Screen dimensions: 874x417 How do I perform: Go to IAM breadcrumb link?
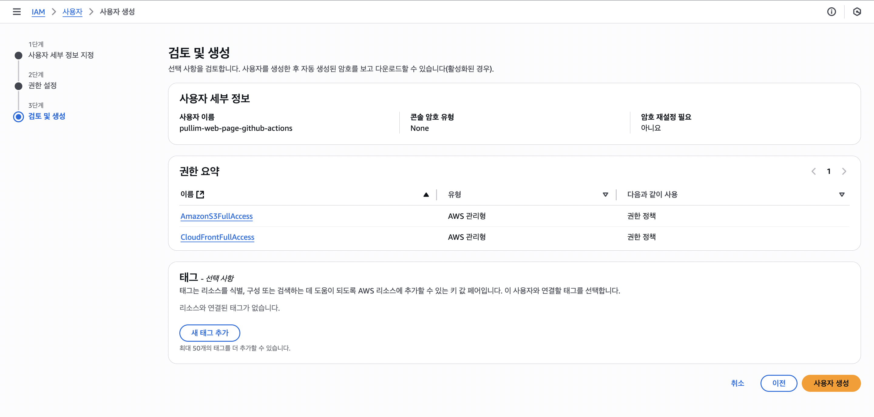(38, 12)
